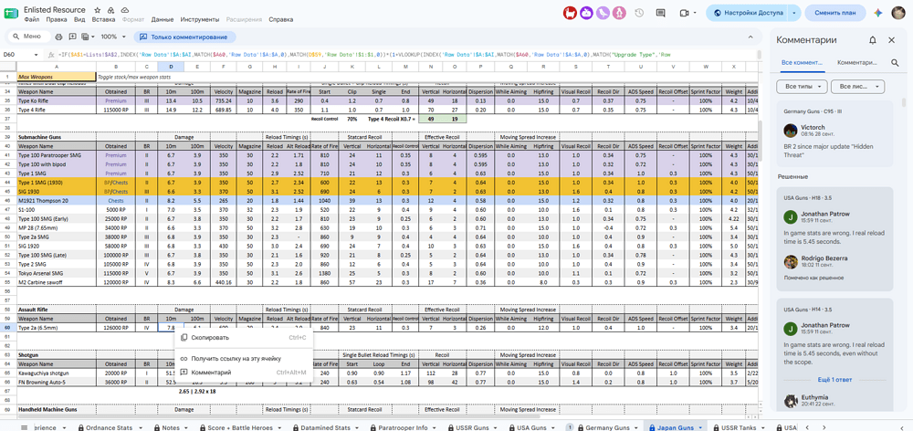Choose Получить ссылку на эту ячейку
This screenshot has height=431, width=913.
244,358
